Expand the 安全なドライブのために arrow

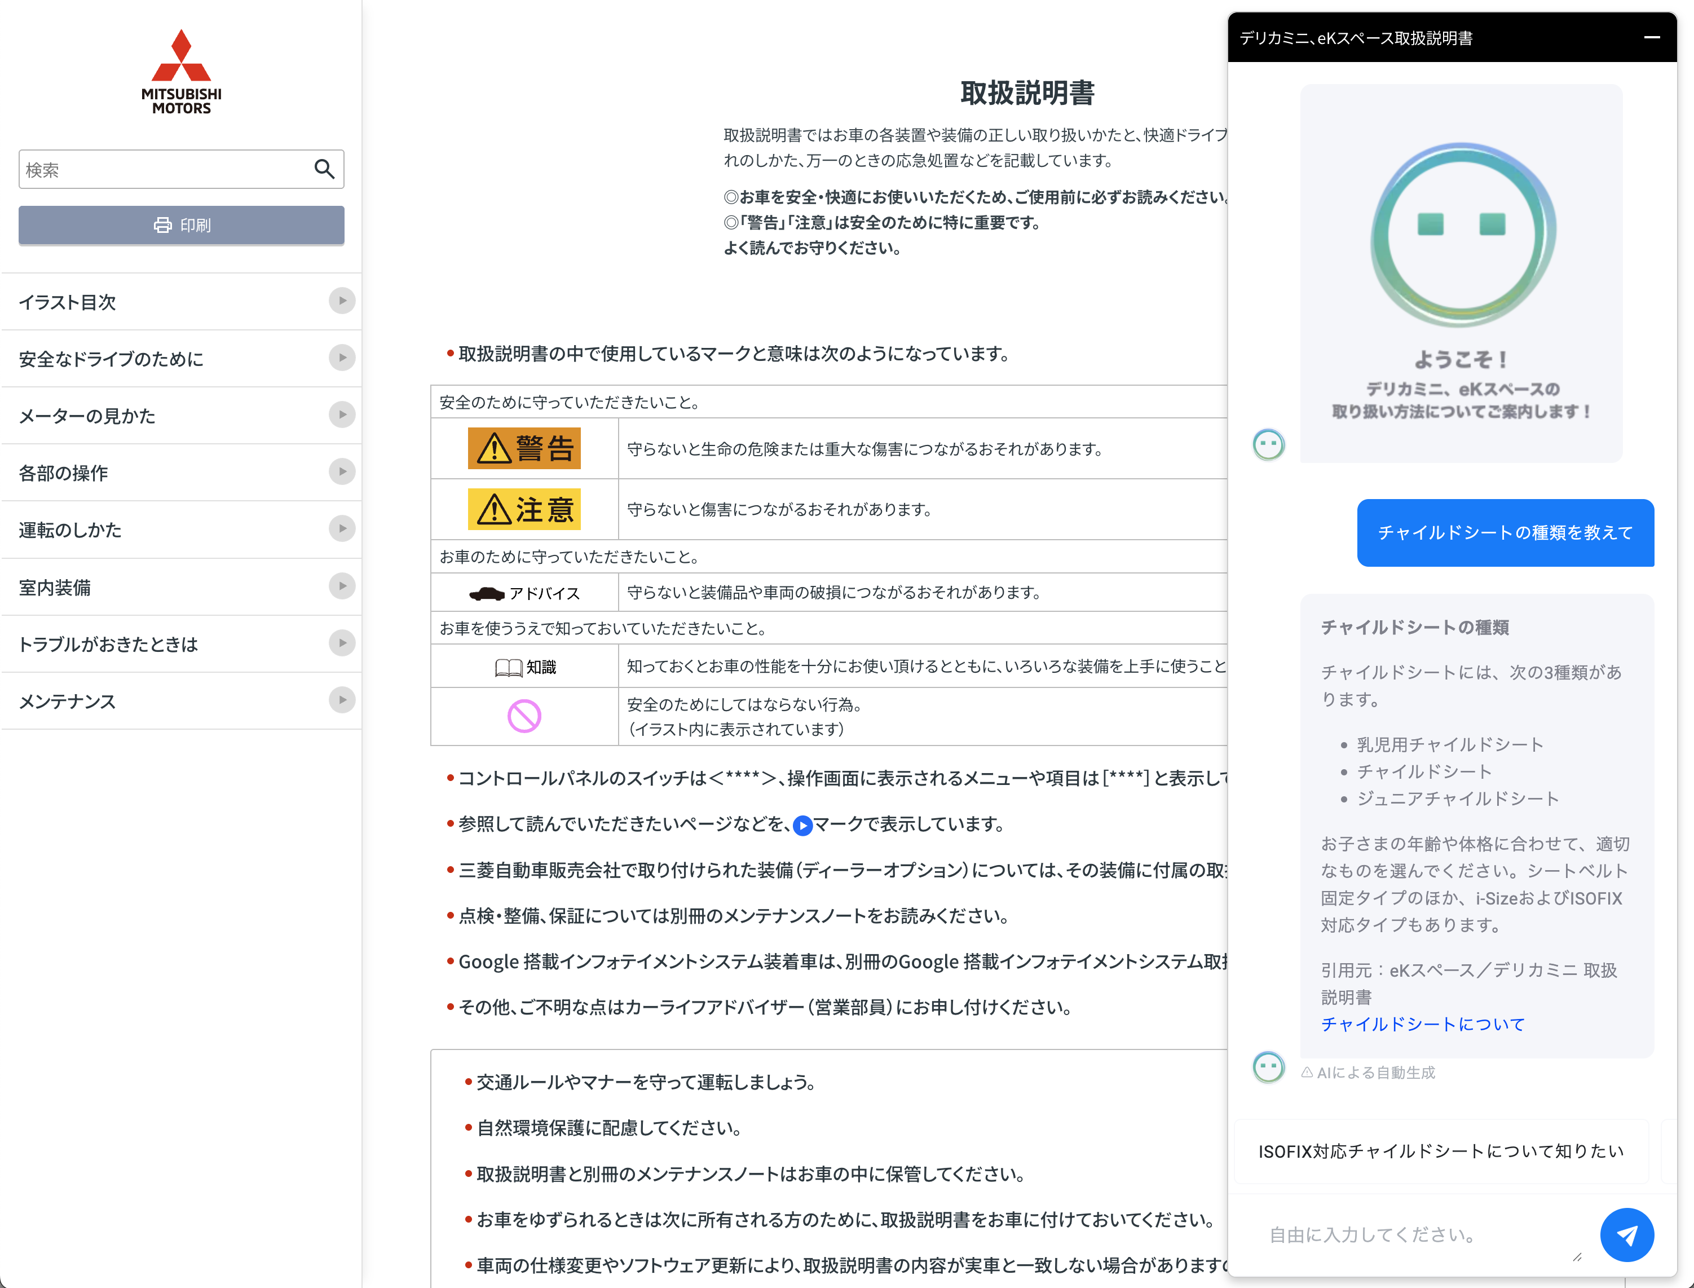pyautogui.click(x=342, y=358)
